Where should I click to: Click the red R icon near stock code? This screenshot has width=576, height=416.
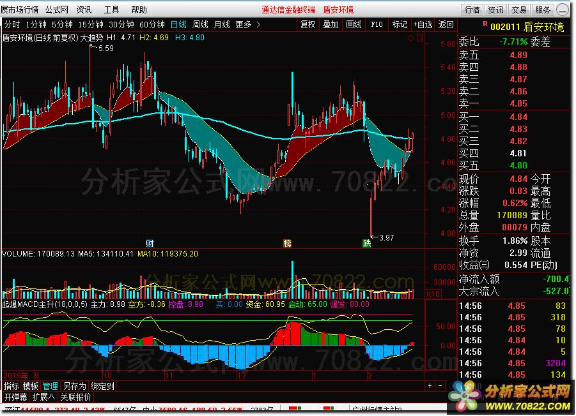485,24
